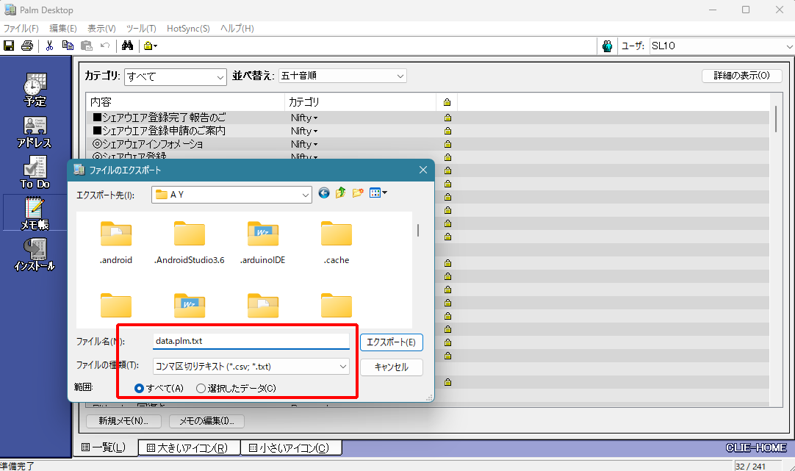
Task: Click the Print icon in toolbar
Action: [27, 46]
